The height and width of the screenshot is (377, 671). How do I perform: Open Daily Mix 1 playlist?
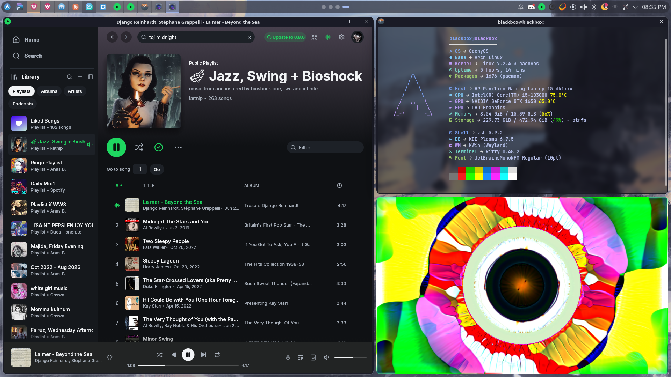(52, 186)
